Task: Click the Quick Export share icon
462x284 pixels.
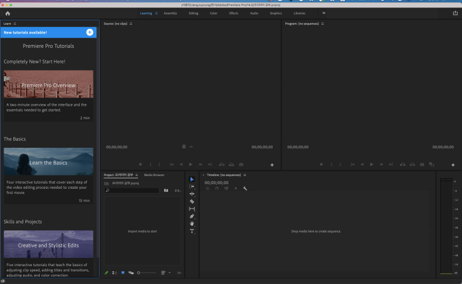Action: pyautogui.click(x=455, y=13)
